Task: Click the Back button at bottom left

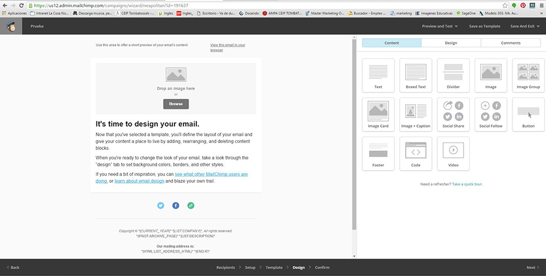Action: pos(13,267)
